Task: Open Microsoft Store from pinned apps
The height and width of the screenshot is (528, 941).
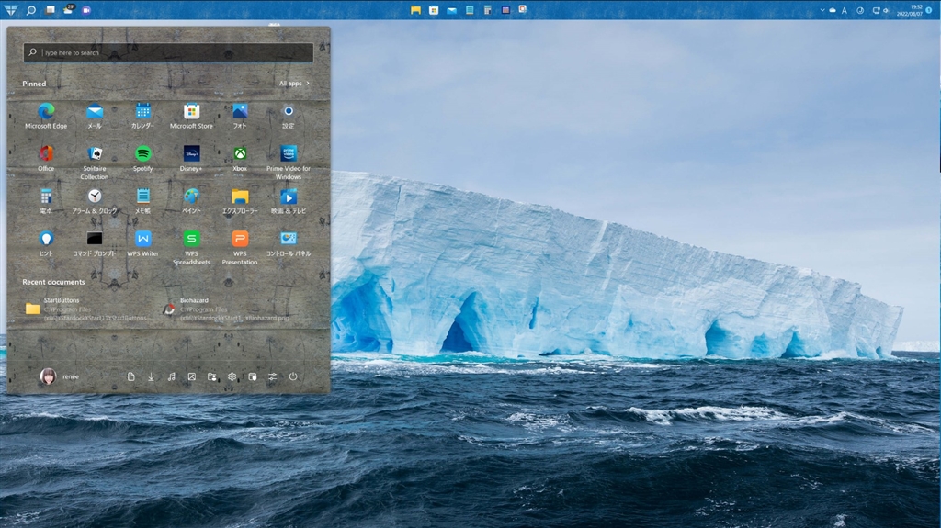Action: 191,112
